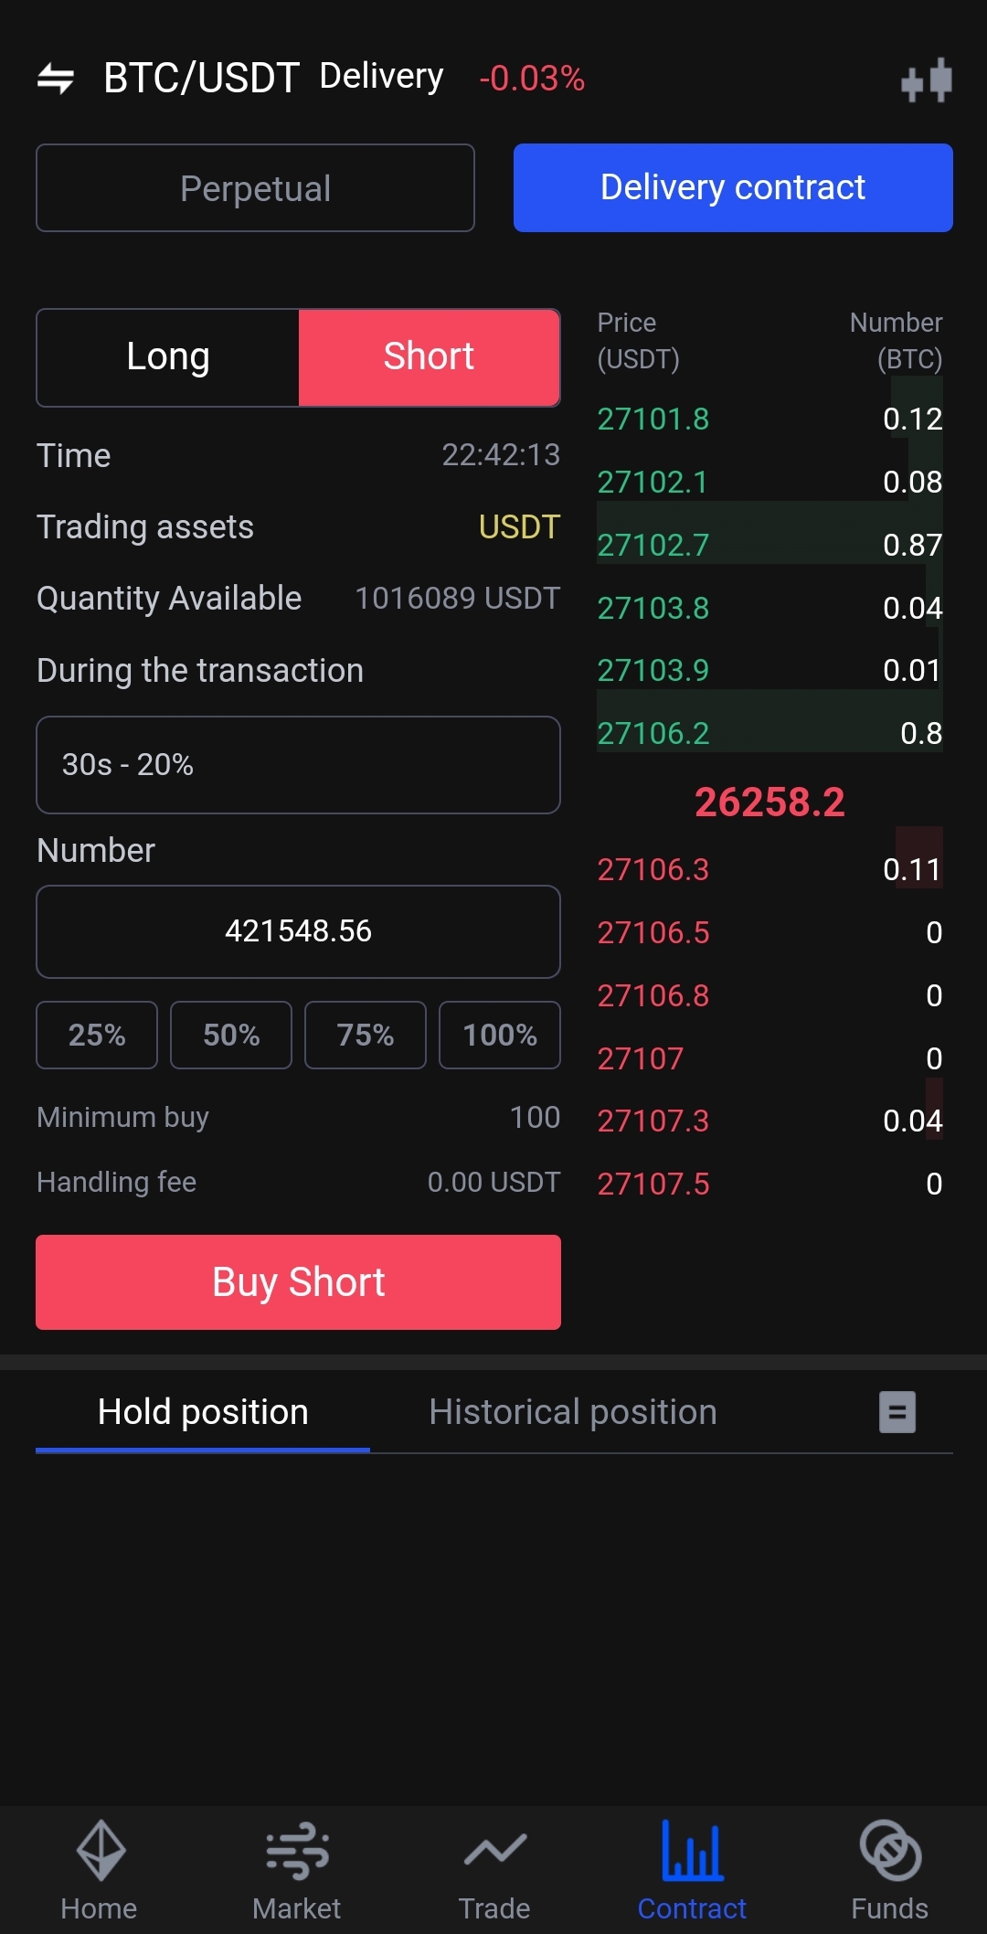Switch to Perpetual contract mode
This screenshot has height=1934, width=987.
click(x=255, y=188)
